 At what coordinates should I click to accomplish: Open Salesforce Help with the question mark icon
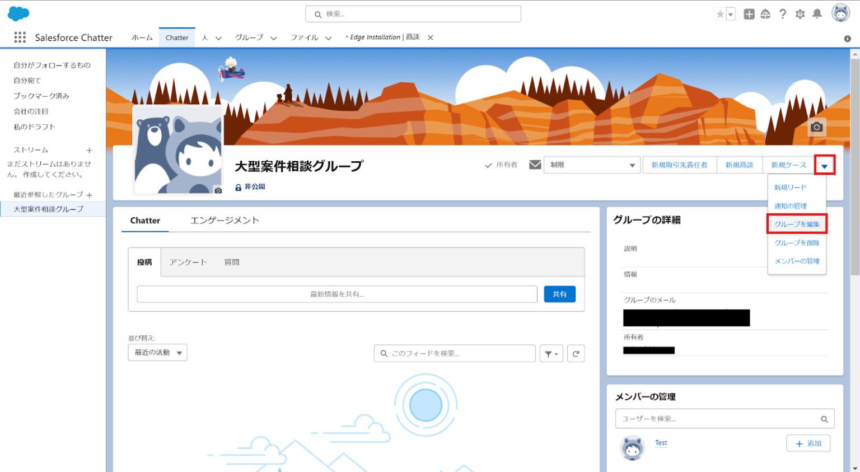point(783,14)
